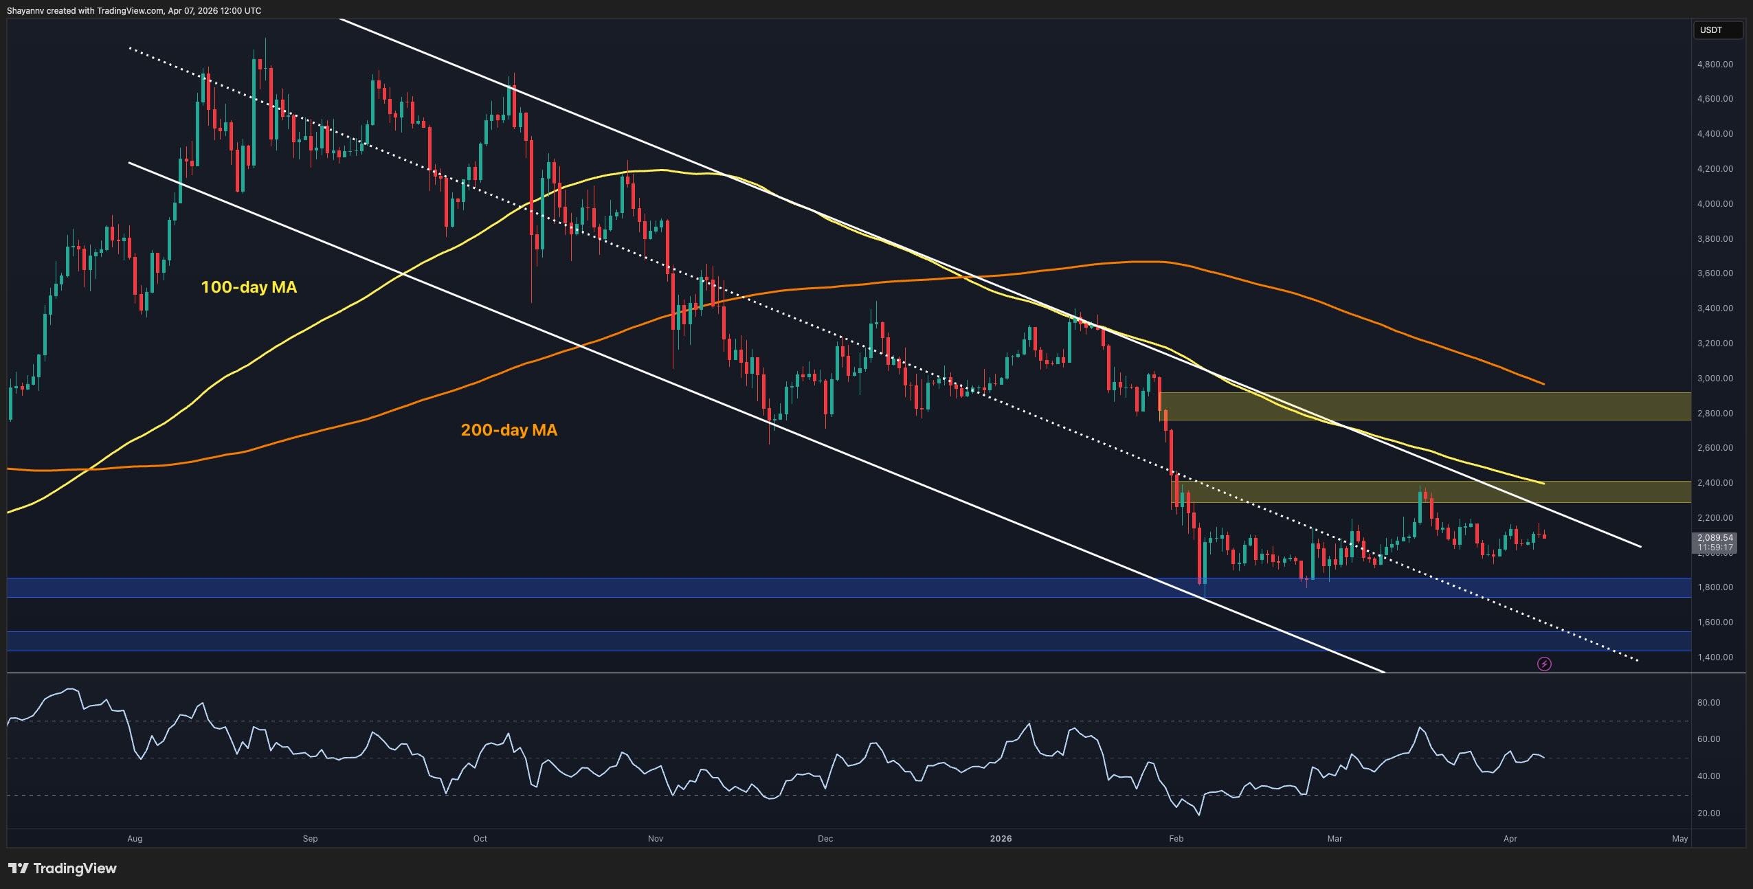Click the 200-day MA text annotation
Image resolution: width=1753 pixels, height=889 pixels.
click(509, 430)
